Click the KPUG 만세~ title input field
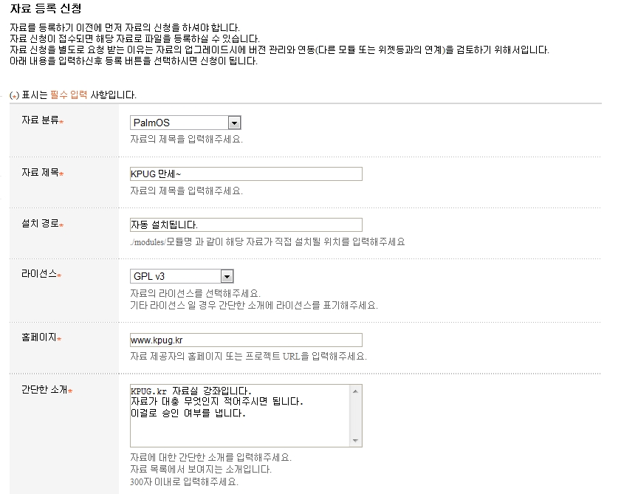The width and height of the screenshot is (621, 494). 246,174
